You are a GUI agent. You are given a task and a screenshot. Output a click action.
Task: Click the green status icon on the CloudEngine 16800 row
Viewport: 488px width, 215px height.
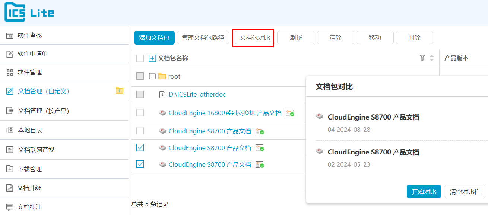tap(290, 113)
